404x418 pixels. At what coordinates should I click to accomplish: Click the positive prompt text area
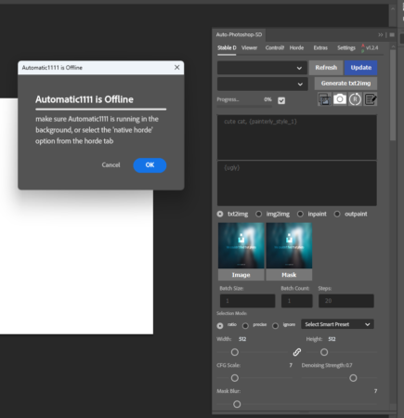tap(297, 137)
